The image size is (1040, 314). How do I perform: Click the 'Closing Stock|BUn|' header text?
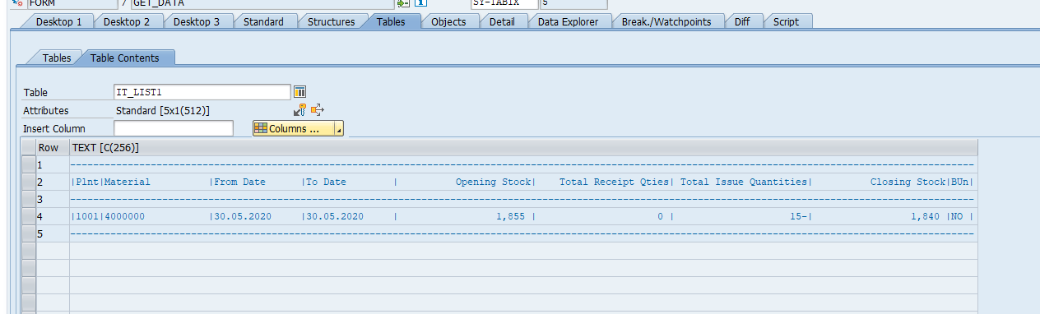(922, 182)
